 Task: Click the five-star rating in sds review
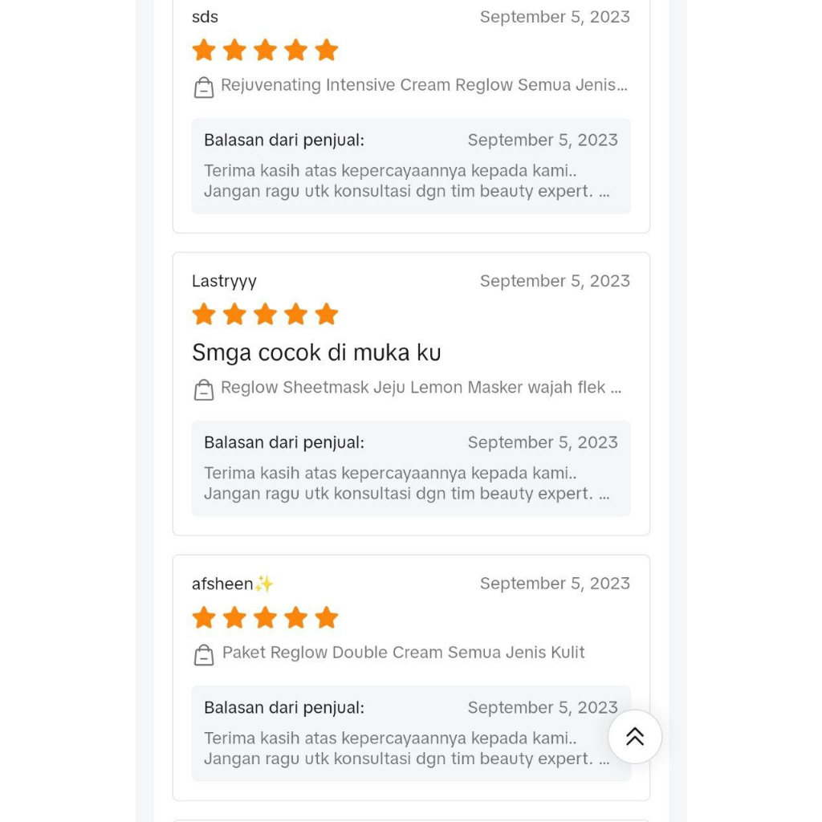click(265, 51)
